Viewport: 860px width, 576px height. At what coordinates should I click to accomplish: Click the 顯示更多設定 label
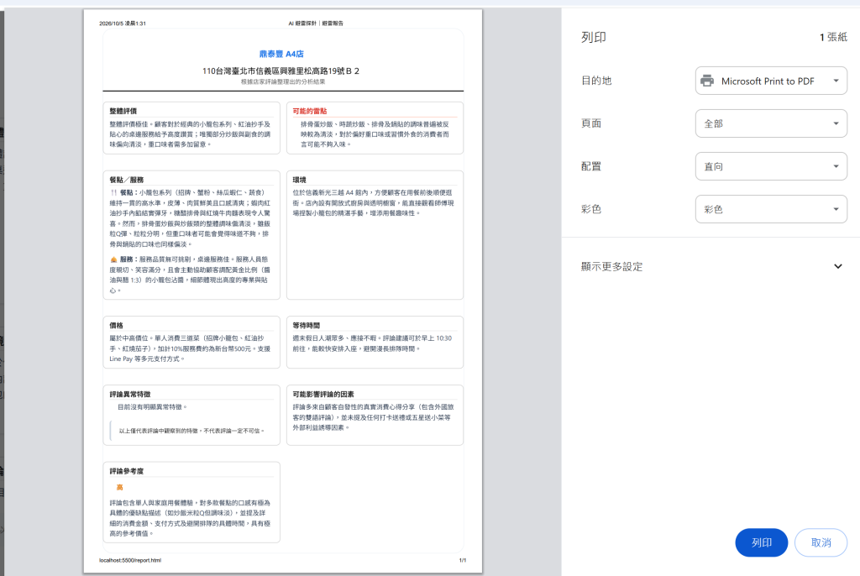(611, 267)
